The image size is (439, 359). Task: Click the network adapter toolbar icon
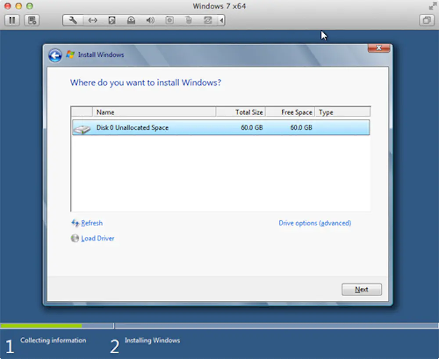[x=93, y=20]
